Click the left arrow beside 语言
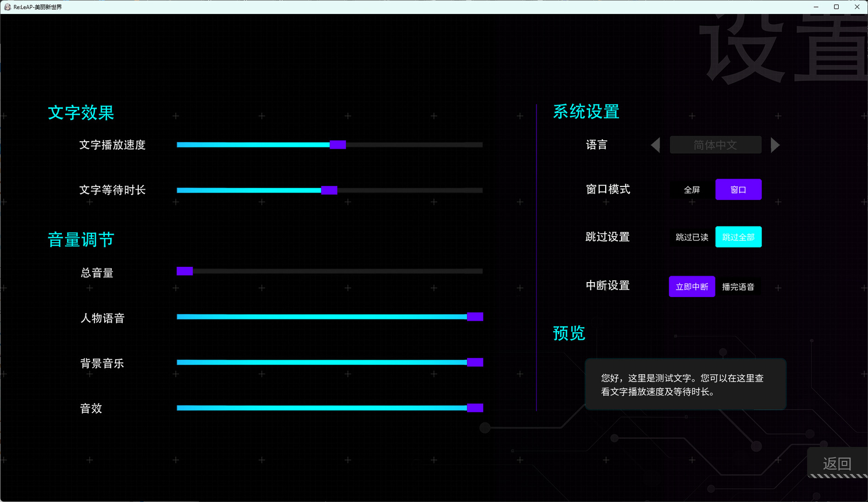 pos(655,145)
